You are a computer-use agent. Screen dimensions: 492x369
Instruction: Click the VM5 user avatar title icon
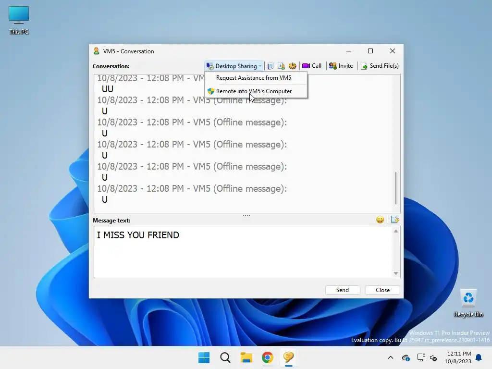[96, 51]
